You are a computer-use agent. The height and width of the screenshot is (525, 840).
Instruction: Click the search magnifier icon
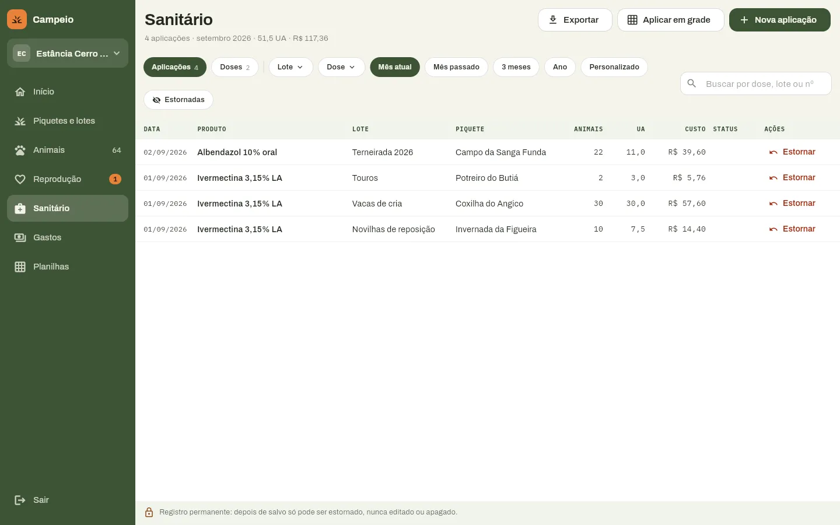[692, 83]
